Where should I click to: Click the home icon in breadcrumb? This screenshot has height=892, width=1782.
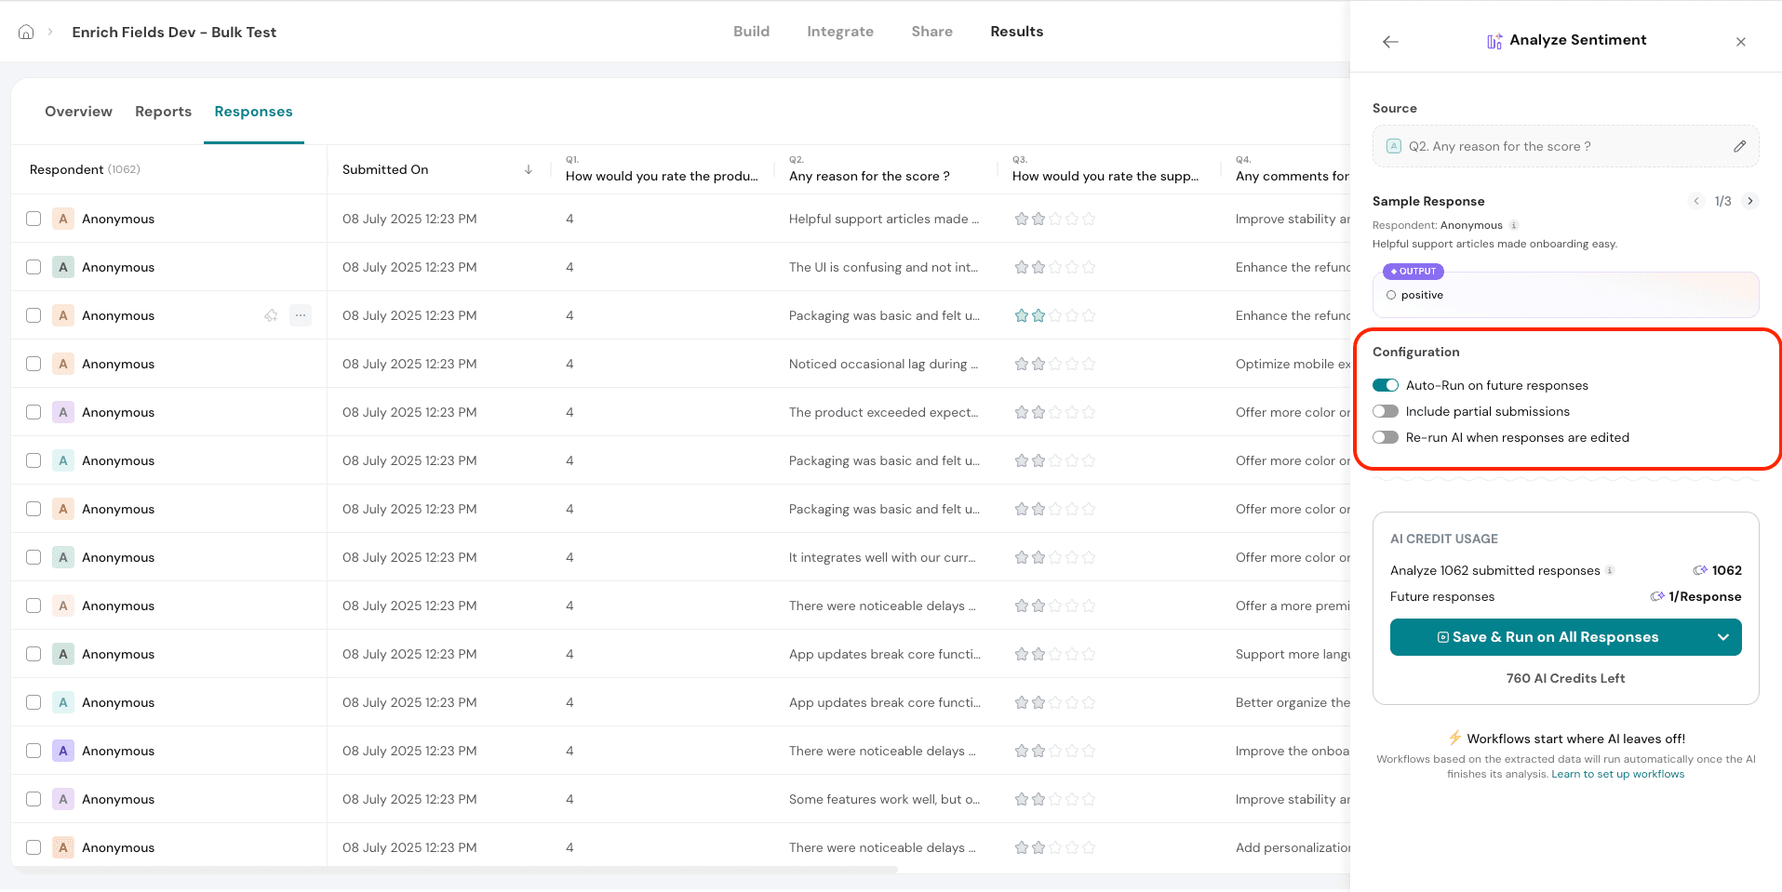point(26,32)
